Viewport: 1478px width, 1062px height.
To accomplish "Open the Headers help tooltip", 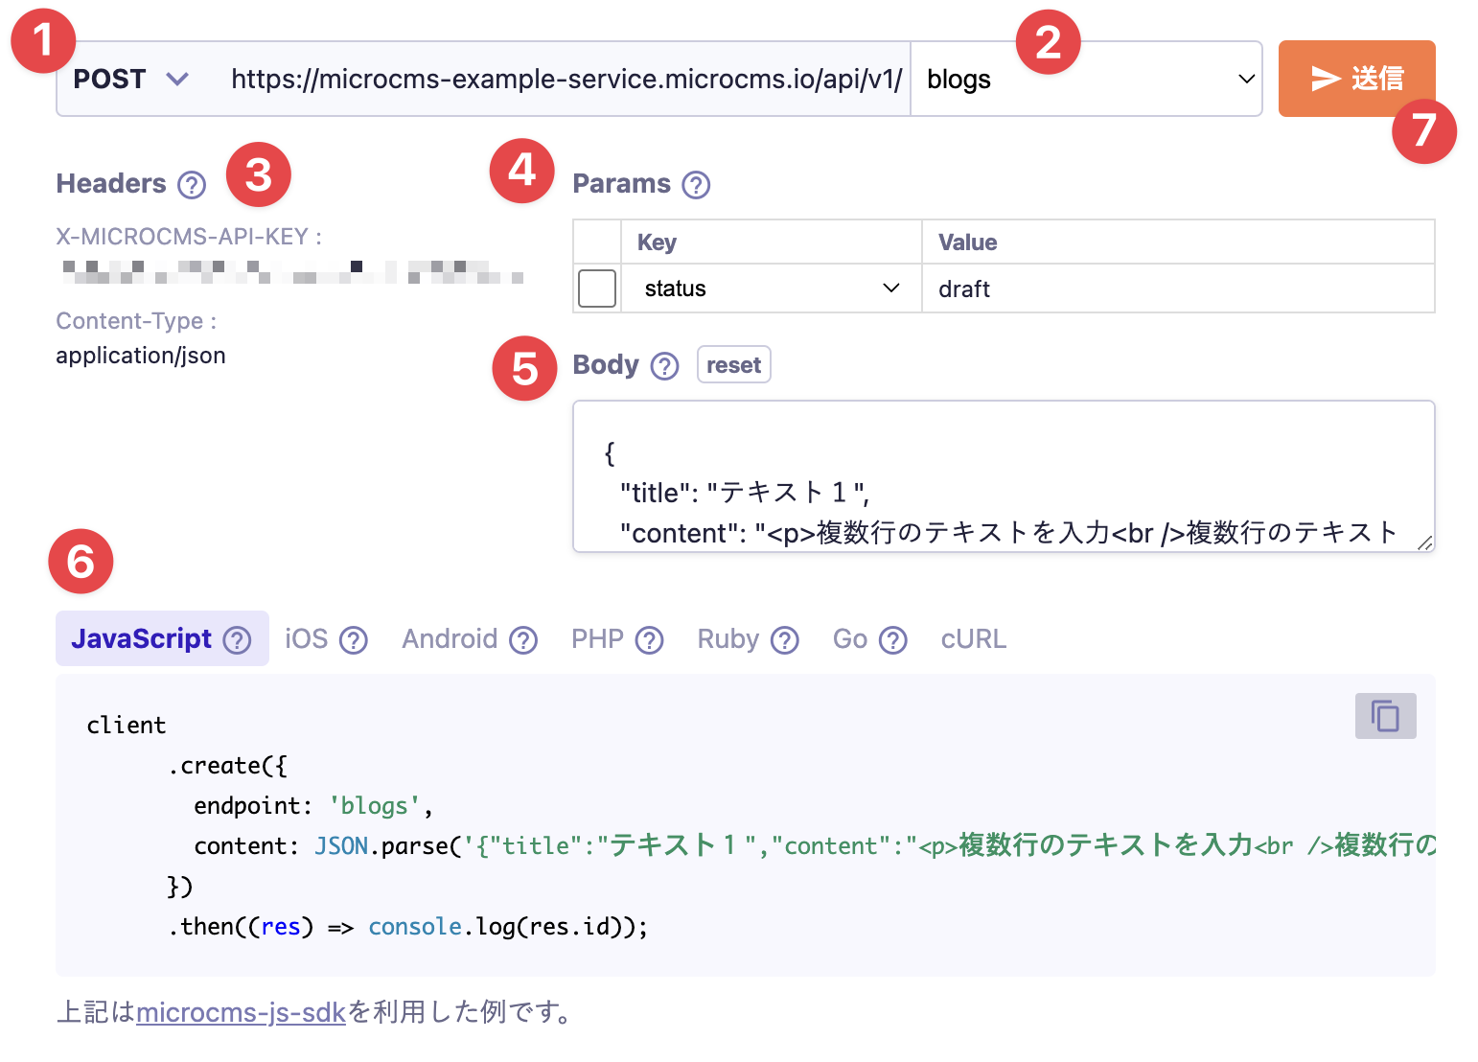I will point(192,184).
